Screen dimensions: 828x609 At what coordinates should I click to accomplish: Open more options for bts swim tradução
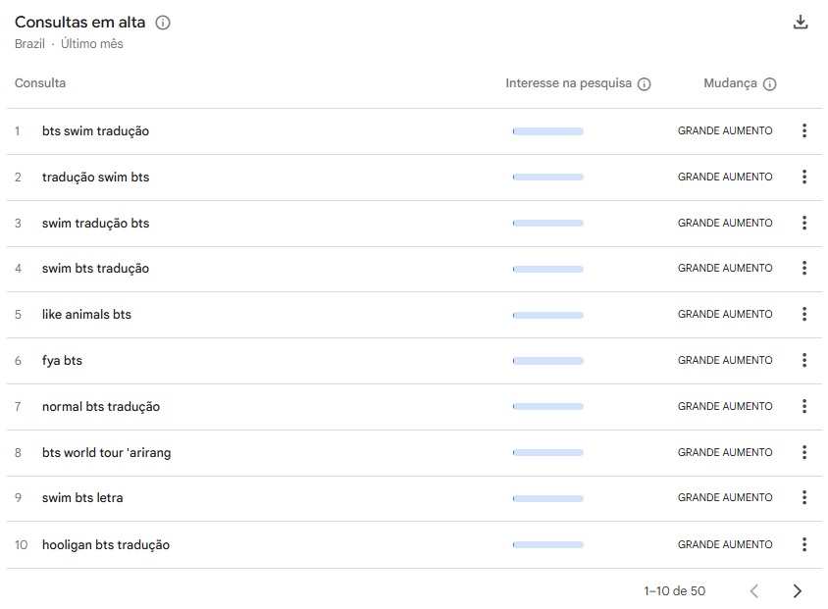(x=804, y=130)
